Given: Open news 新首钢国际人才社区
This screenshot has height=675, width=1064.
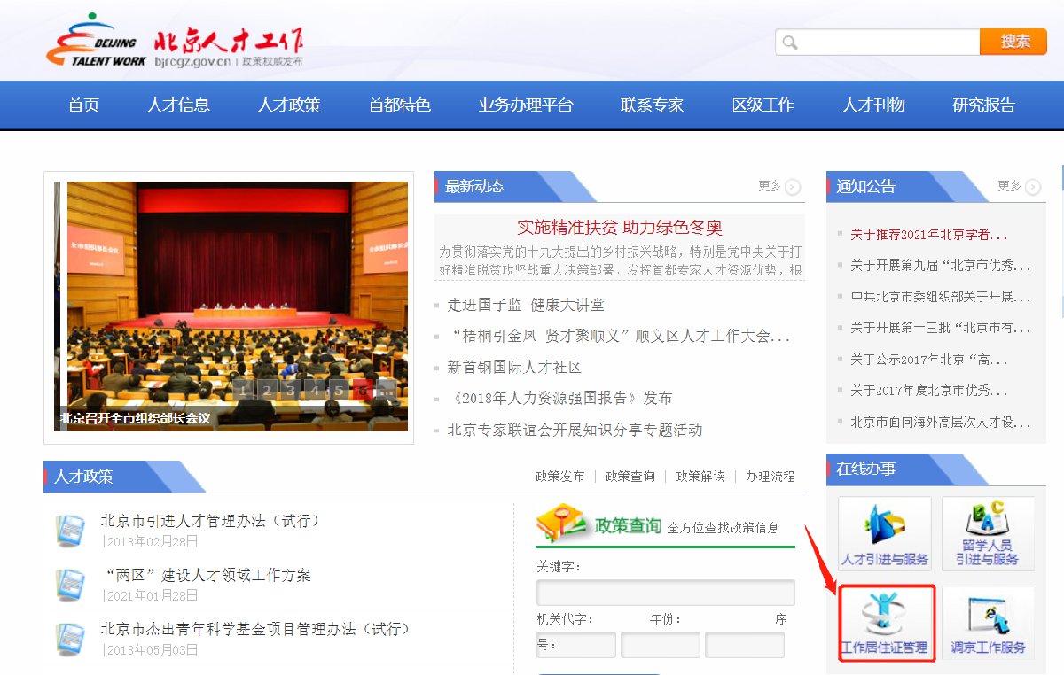Looking at the screenshot, I should pyautogui.click(x=514, y=367).
